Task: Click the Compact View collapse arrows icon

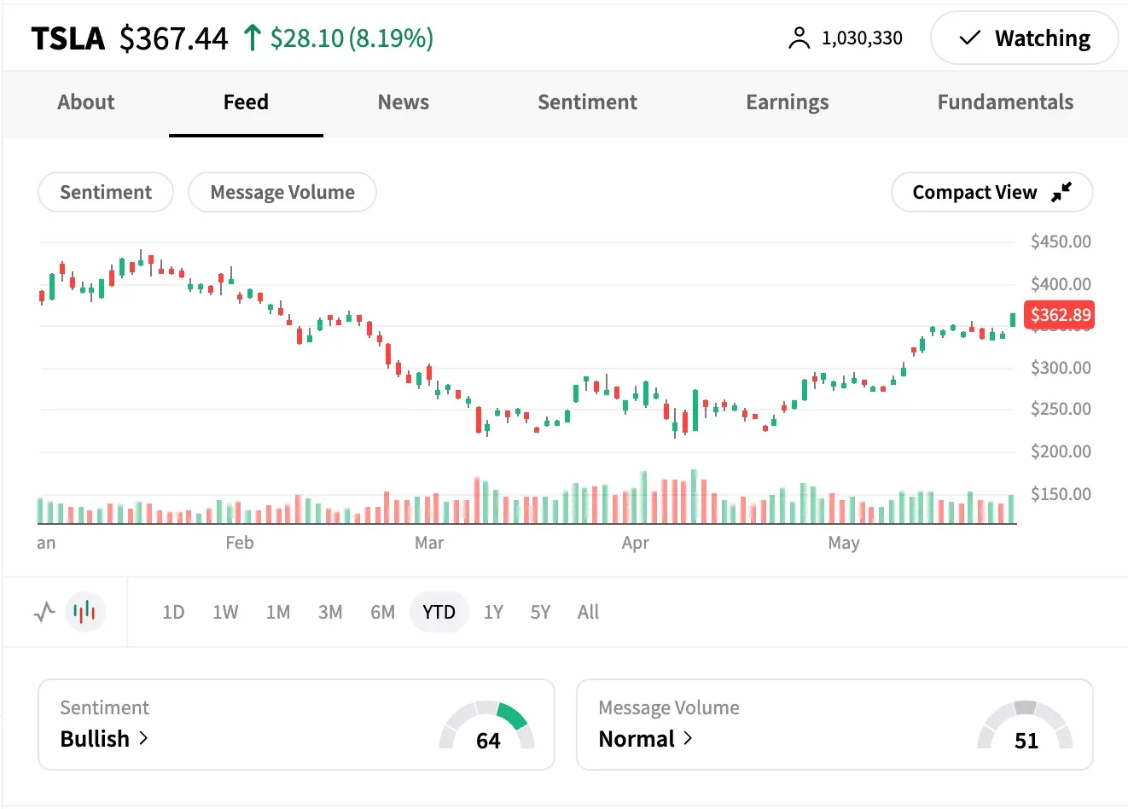Action: point(1061,192)
